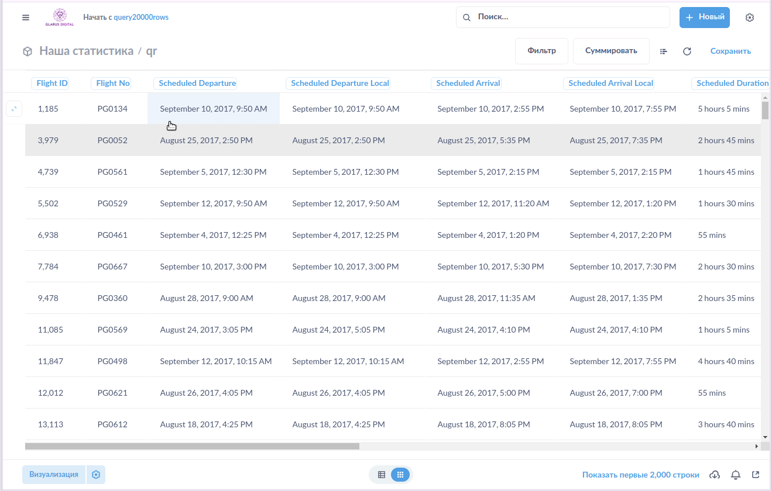This screenshot has height=491, width=772.
Task: Open visualization settings gear icon
Action: point(96,475)
